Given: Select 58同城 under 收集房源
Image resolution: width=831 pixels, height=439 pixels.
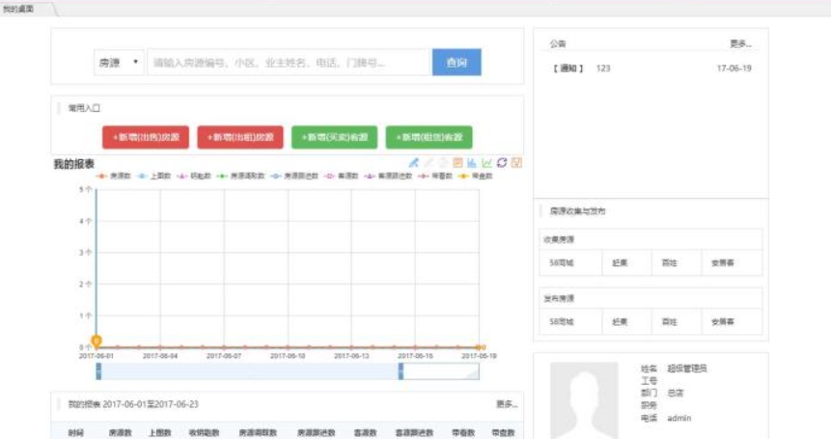Looking at the screenshot, I should [x=562, y=262].
